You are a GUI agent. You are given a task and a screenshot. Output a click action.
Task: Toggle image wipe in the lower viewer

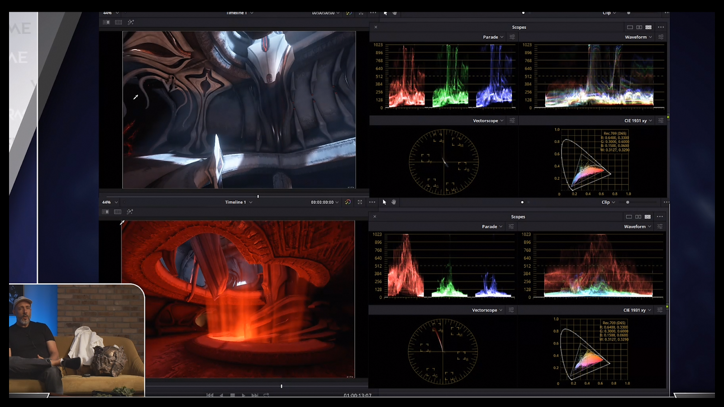tap(105, 212)
